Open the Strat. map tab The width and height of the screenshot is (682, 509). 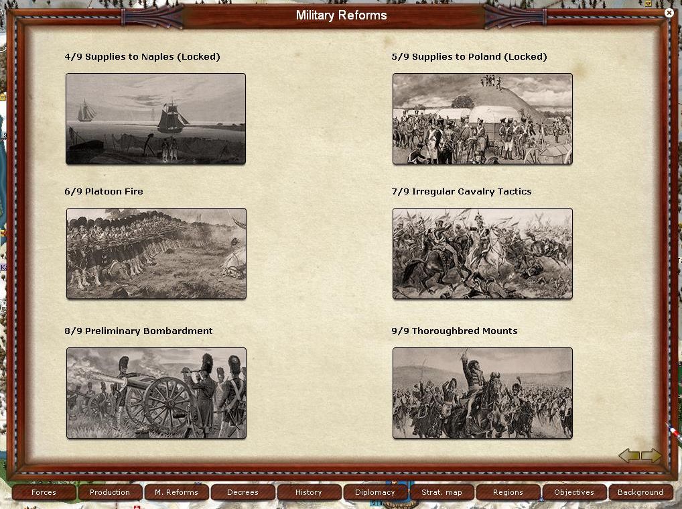click(441, 492)
